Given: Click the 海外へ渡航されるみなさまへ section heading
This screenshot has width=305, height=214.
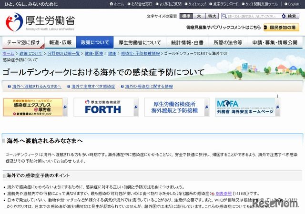Looking at the screenshot, I should coord(44,141).
